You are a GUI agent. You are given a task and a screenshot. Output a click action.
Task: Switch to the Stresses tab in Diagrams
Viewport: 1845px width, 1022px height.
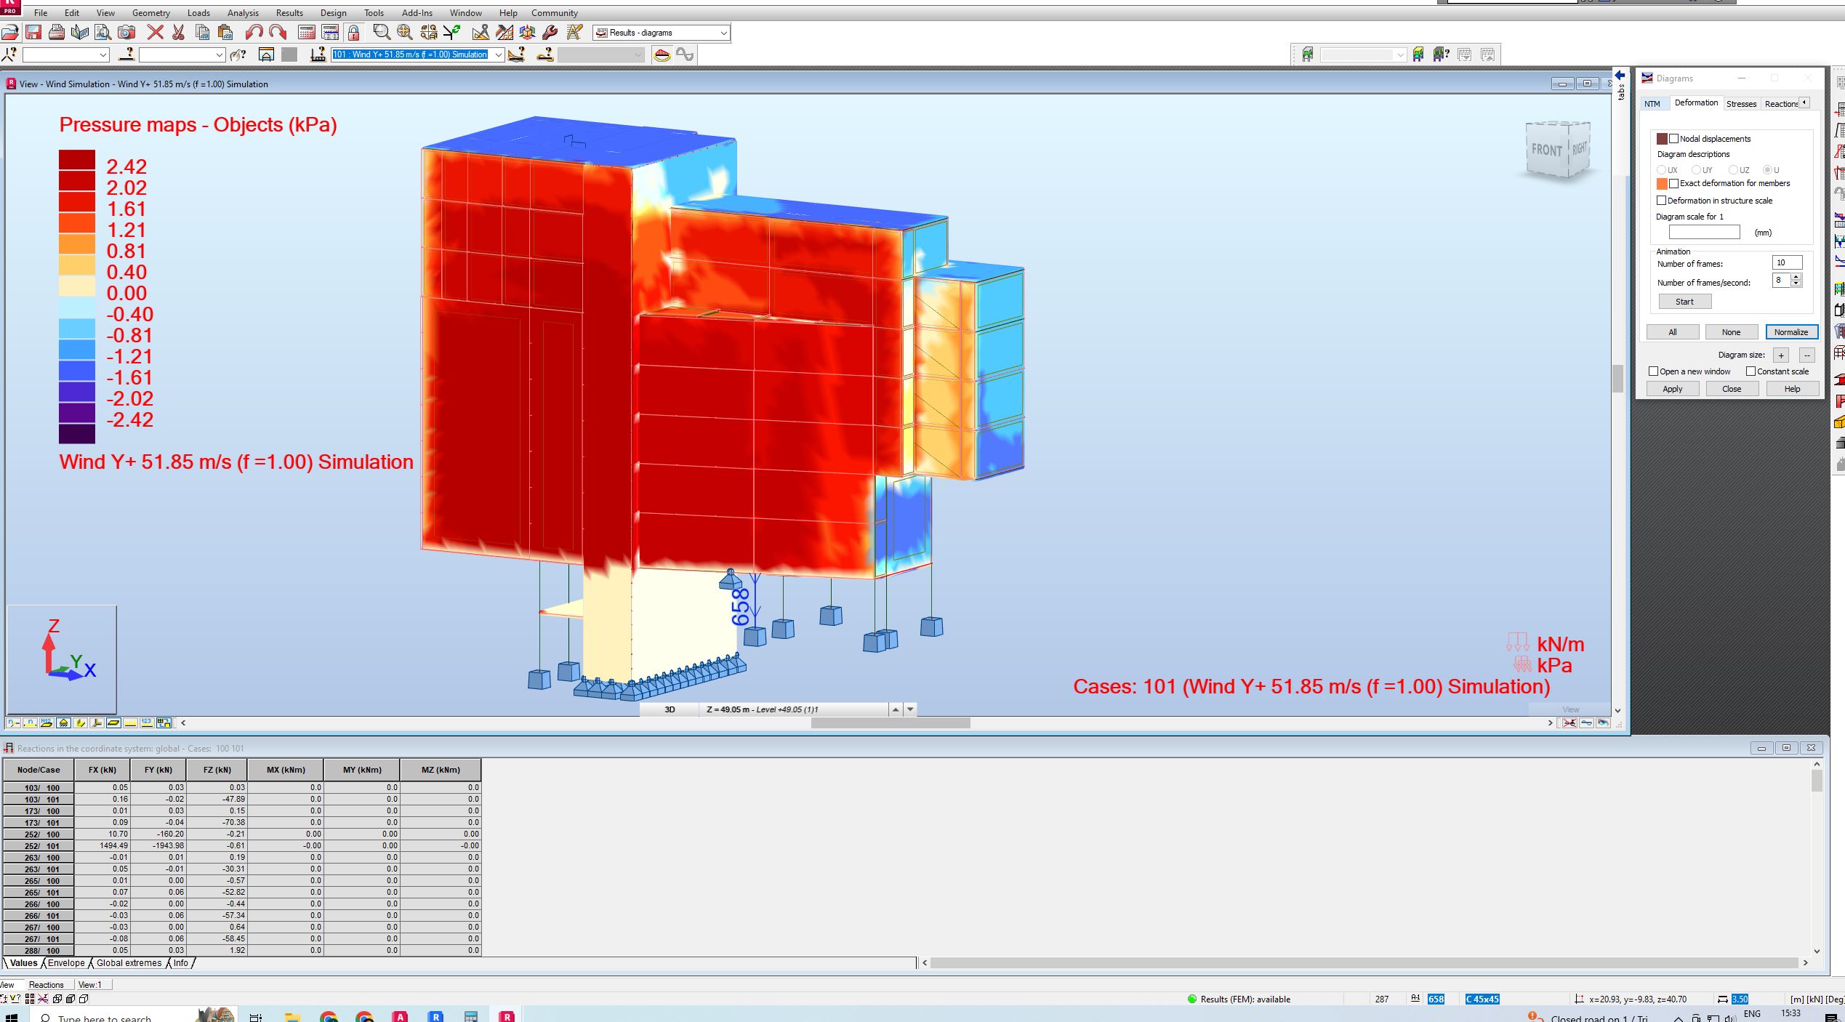[x=1742, y=103]
